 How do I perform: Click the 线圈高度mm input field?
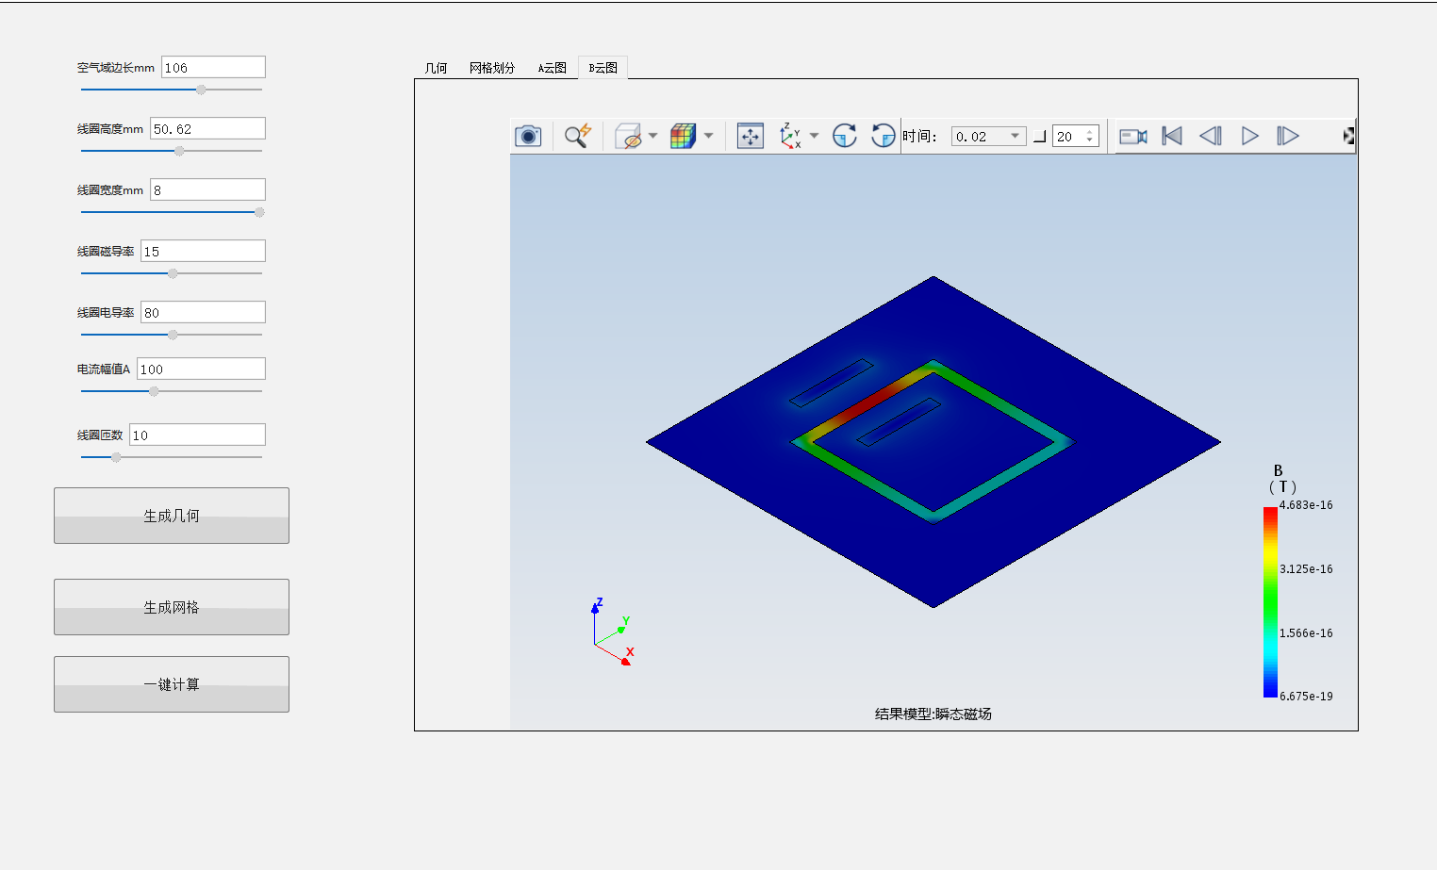[207, 128]
